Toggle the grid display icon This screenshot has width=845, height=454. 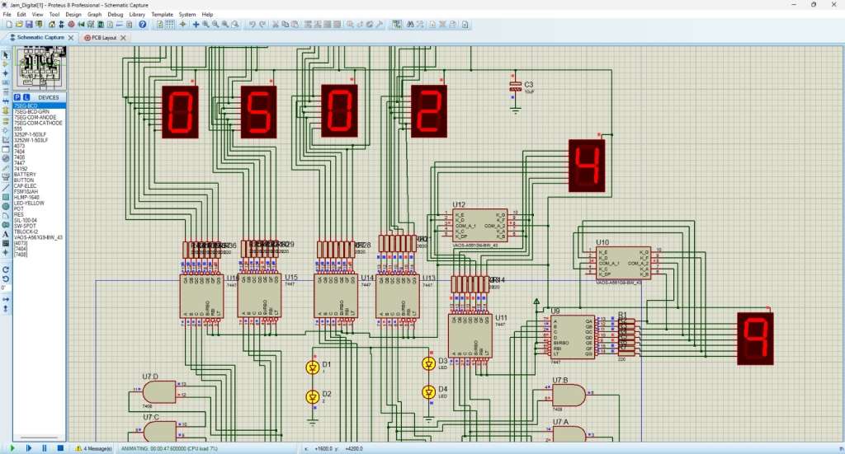click(x=170, y=24)
